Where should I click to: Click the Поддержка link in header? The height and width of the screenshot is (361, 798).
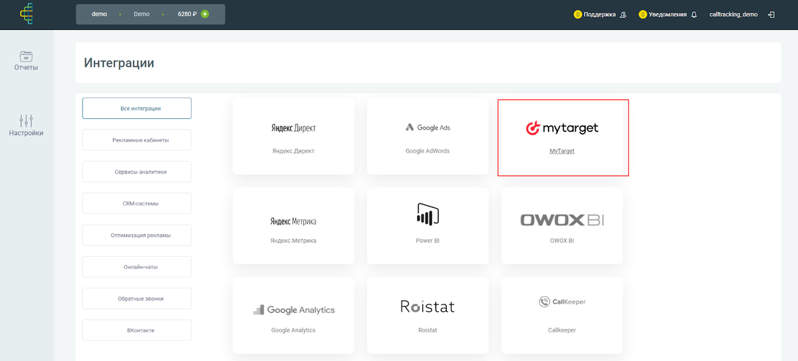(x=600, y=14)
